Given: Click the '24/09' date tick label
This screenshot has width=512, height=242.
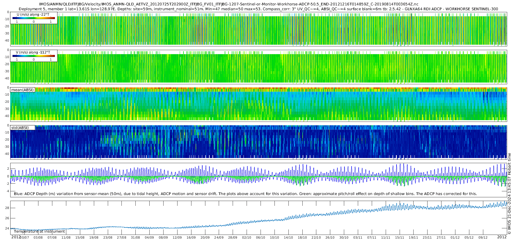Looking at the screenshot, I should (x=219, y=237).
